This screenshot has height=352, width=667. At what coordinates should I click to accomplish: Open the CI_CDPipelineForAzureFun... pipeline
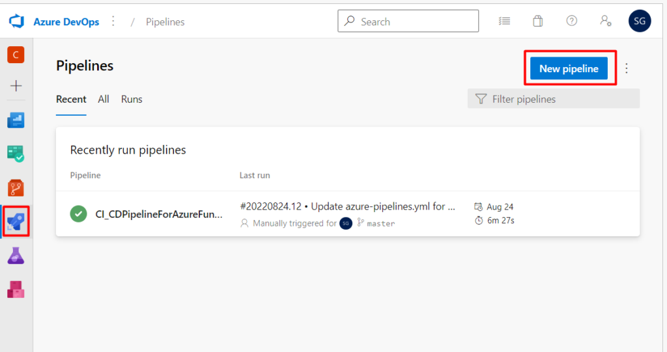(159, 214)
